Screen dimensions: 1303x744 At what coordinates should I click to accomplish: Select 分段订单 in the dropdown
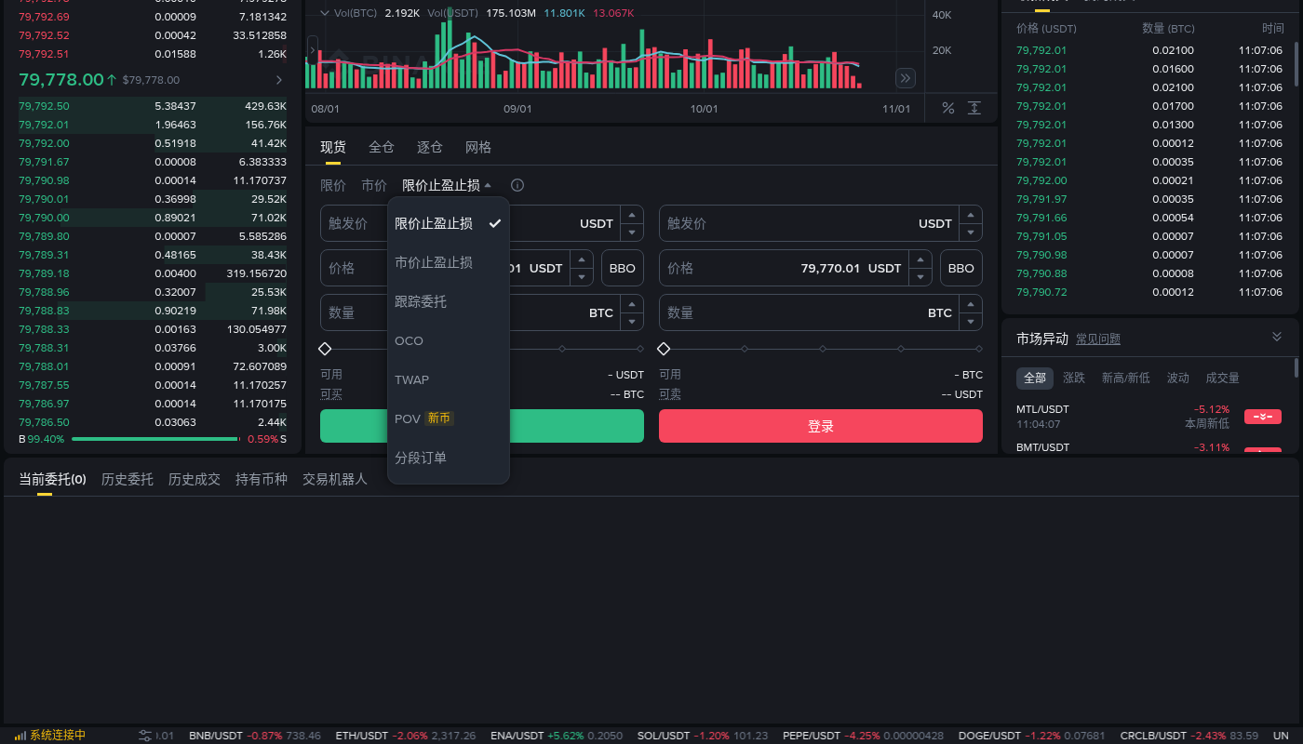tap(449, 458)
